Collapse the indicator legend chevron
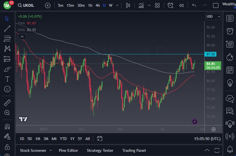This screenshot has width=236, height=156. 22,36
